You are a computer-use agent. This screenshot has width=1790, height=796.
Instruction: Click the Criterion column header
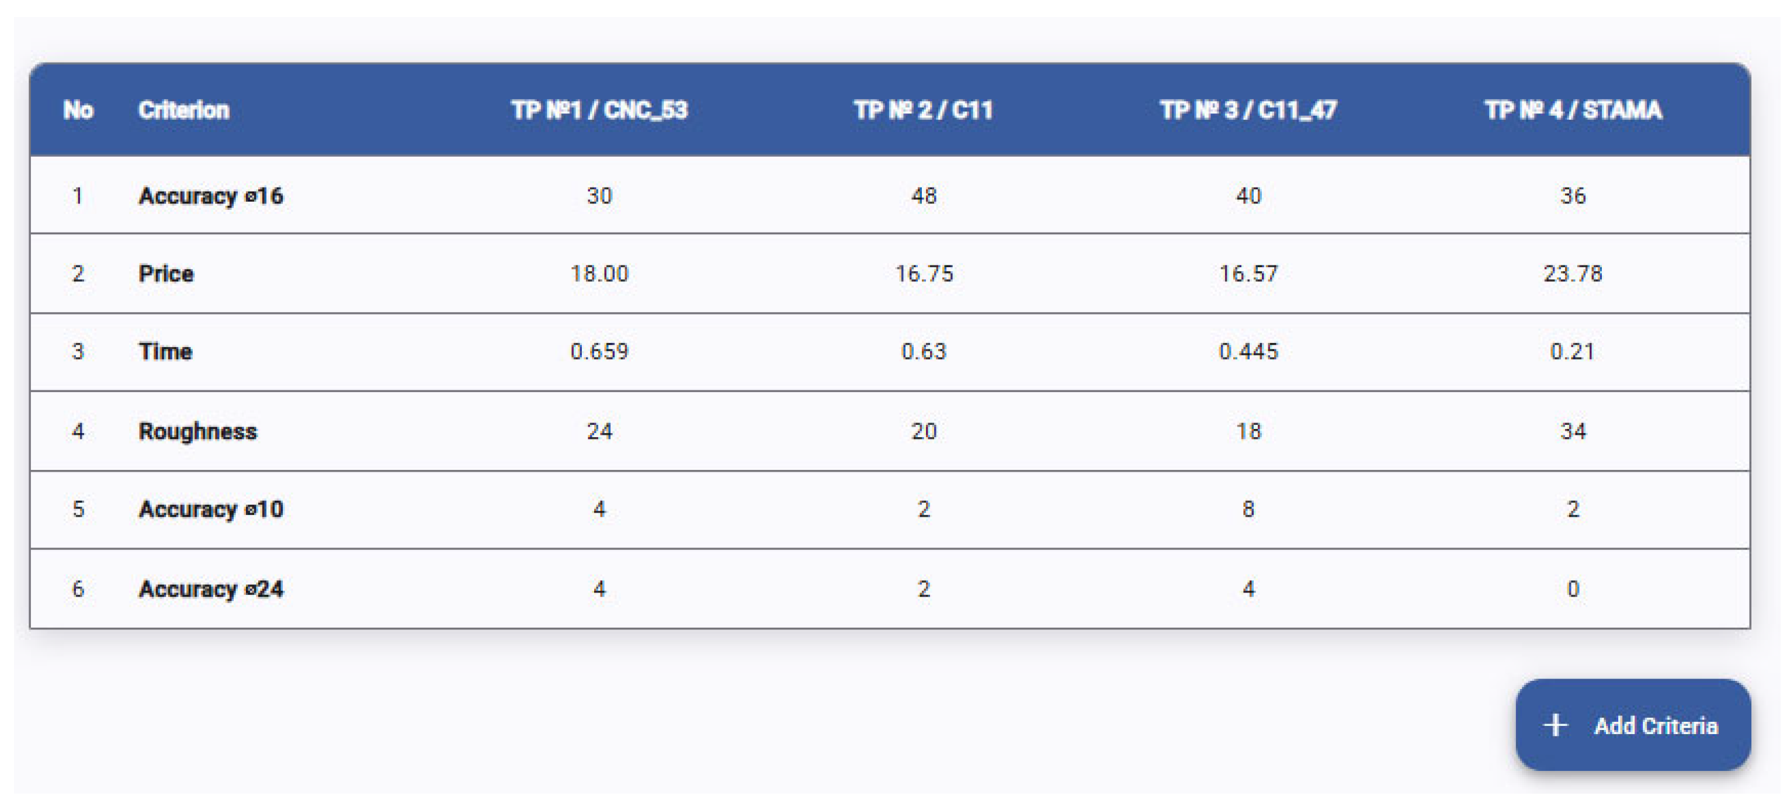click(x=183, y=110)
